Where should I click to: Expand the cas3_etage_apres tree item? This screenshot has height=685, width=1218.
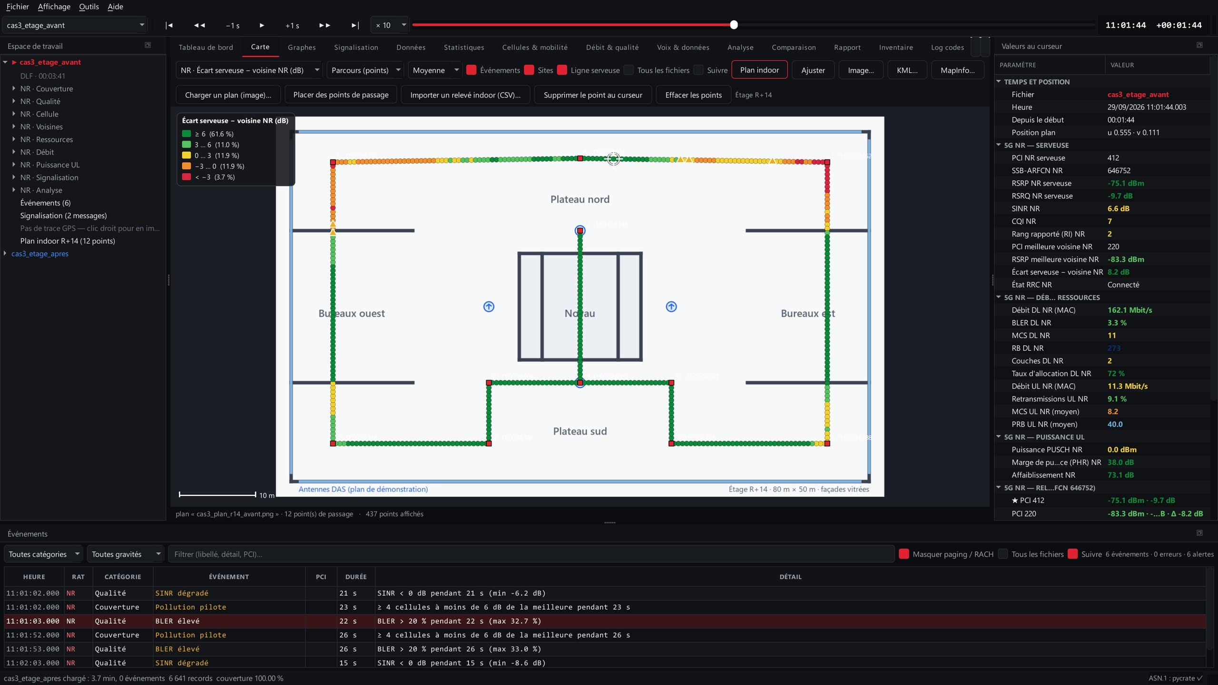tap(5, 254)
